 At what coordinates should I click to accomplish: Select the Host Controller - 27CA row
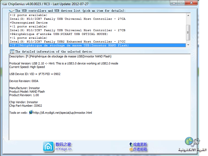(97, 19)
